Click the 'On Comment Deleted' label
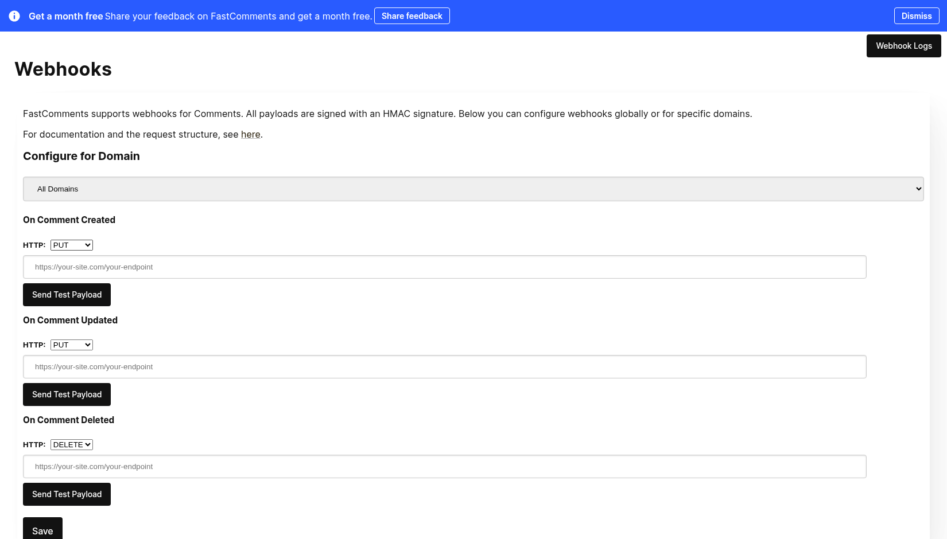 [68, 420]
